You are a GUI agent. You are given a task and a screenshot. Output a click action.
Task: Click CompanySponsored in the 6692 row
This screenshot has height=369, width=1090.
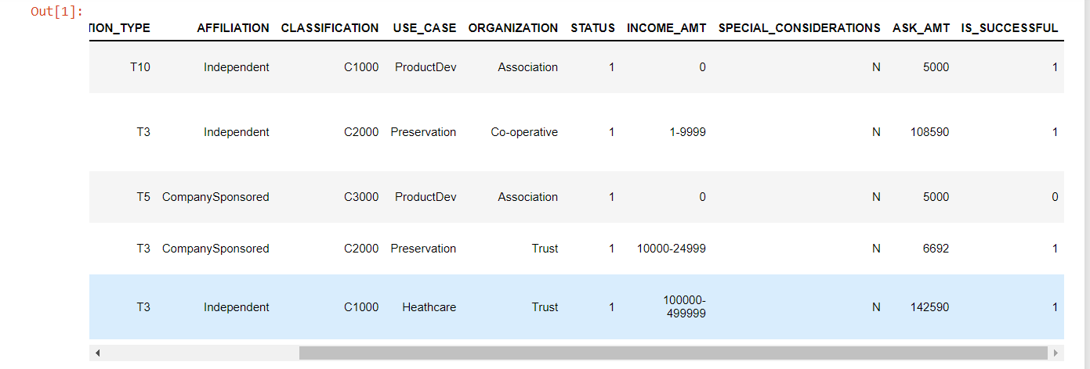(215, 249)
